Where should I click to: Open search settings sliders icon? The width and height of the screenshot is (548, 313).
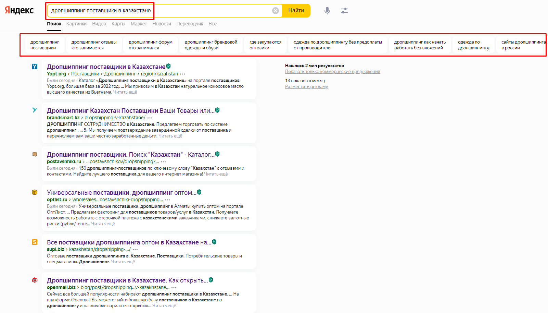click(x=344, y=11)
